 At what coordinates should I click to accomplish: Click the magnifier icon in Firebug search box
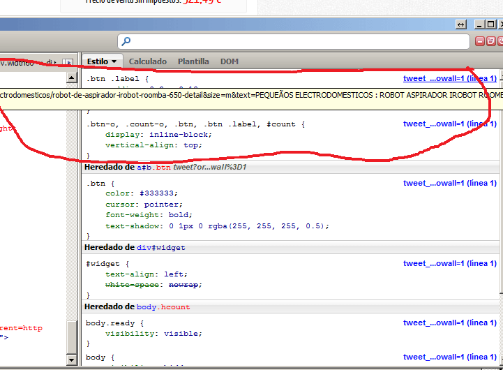click(x=126, y=41)
